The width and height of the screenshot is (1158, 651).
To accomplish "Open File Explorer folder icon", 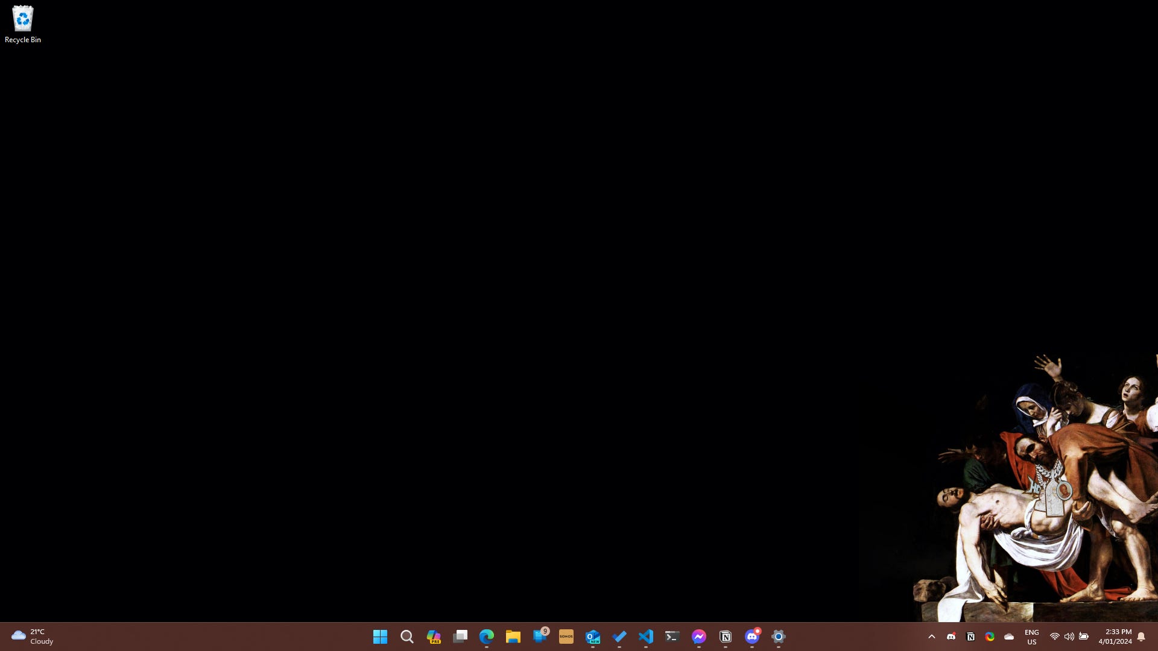I will tap(513, 637).
